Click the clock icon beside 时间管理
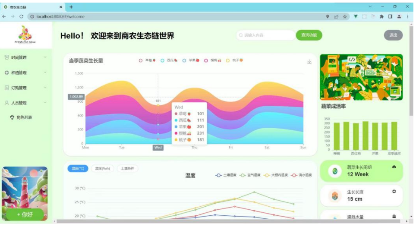The width and height of the screenshot is (416, 227). click(6, 57)
